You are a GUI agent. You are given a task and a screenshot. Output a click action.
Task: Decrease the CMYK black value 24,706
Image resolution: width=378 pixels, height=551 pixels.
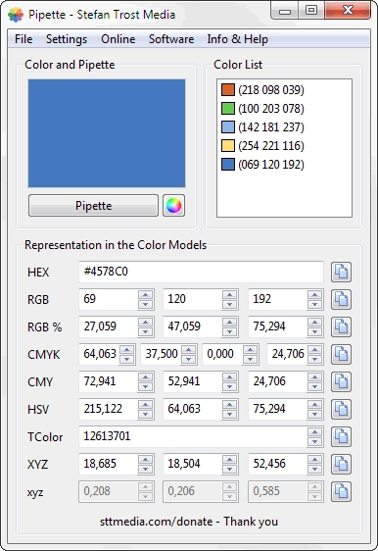tap(314, 359)
